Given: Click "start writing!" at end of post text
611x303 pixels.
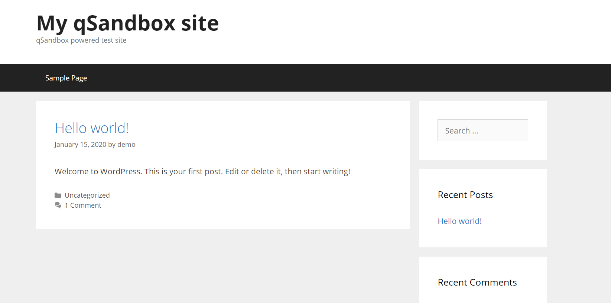Looking at the screenshot, I should tap(327, 172).
